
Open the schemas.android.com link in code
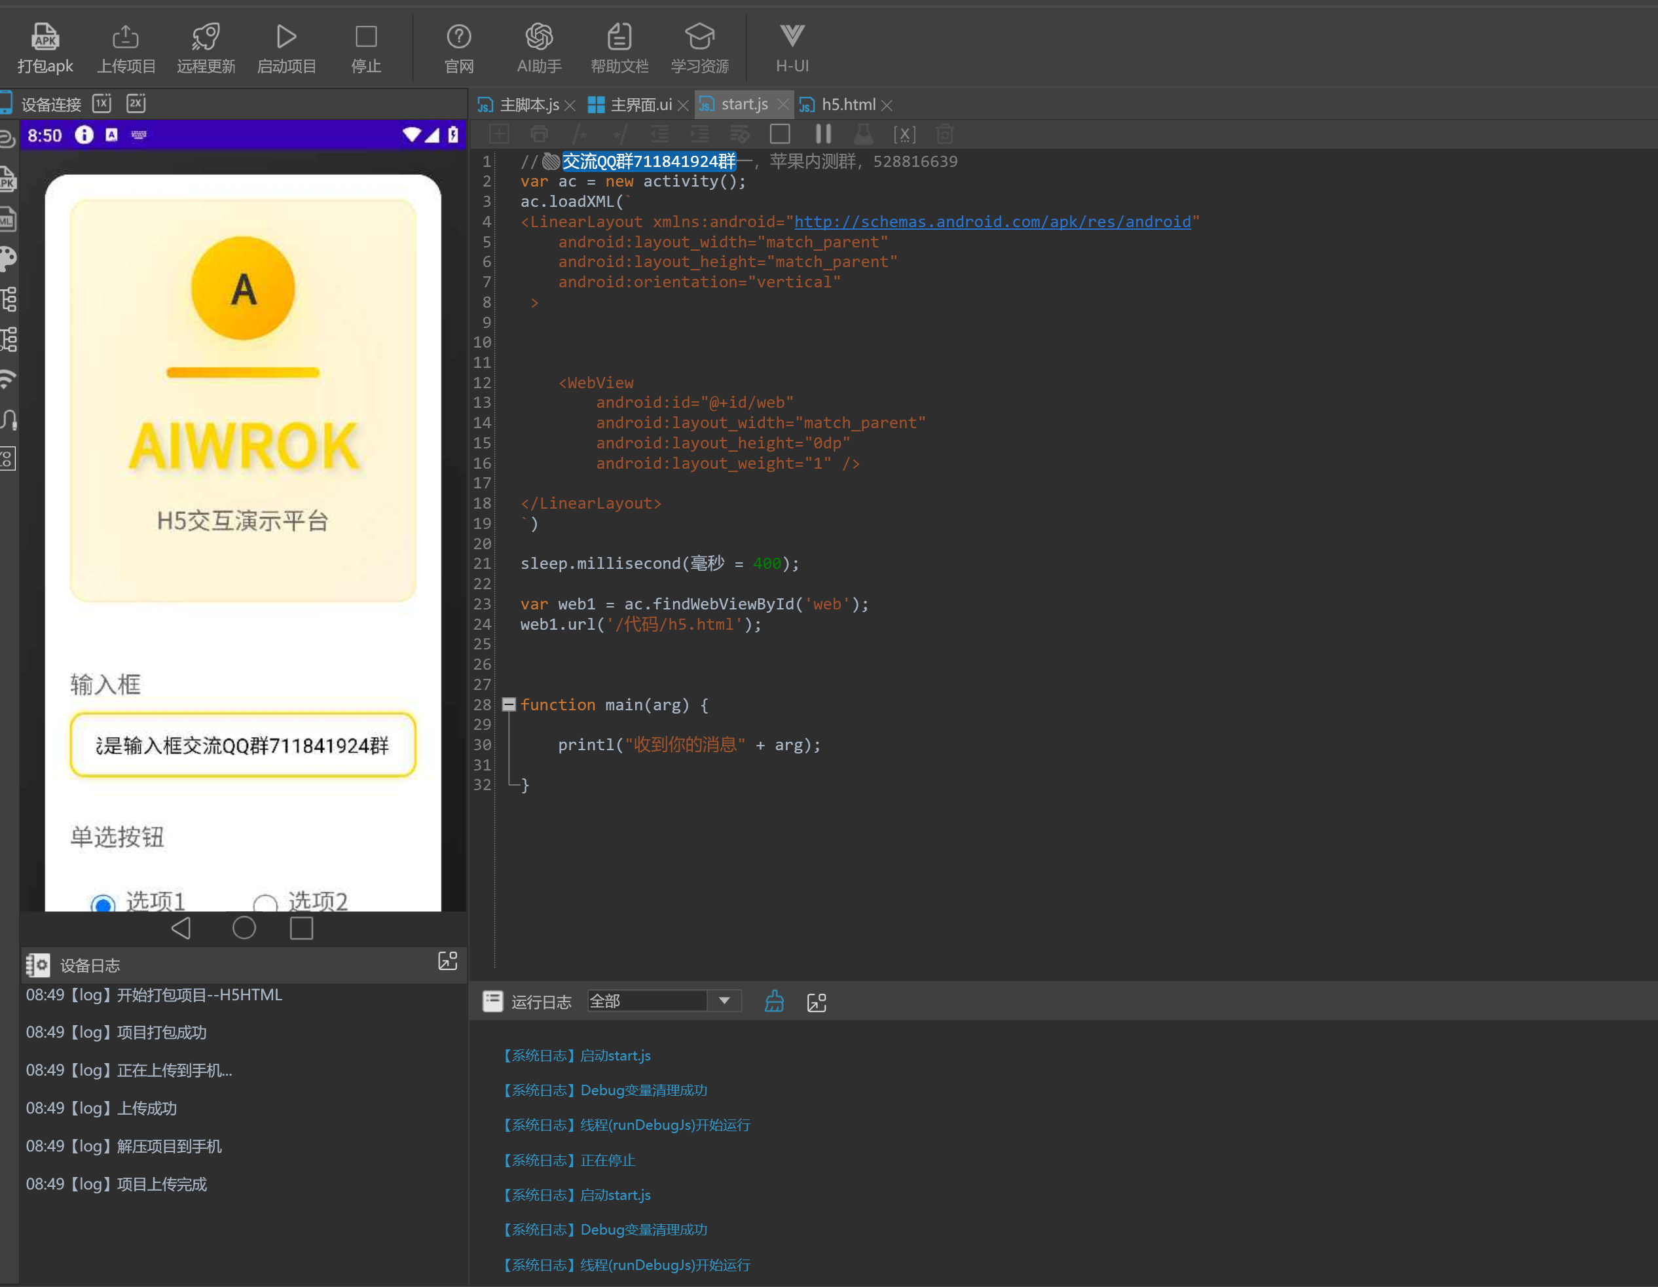pyautogui.click(x=992, y=221)
